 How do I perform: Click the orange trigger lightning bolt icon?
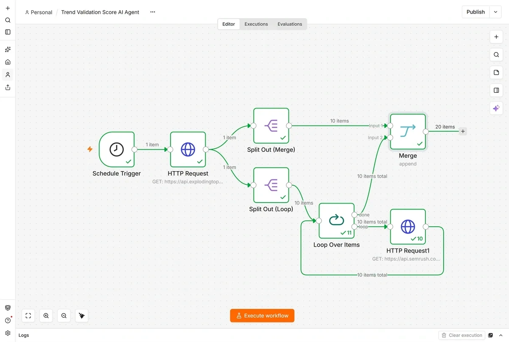(x=90, y=149)
